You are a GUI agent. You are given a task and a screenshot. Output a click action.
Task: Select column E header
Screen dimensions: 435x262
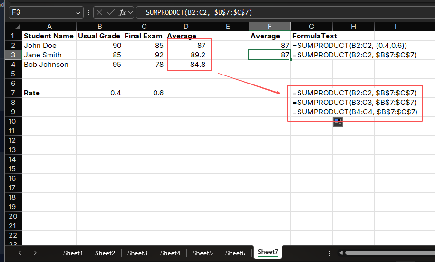(x=228, y=27)
